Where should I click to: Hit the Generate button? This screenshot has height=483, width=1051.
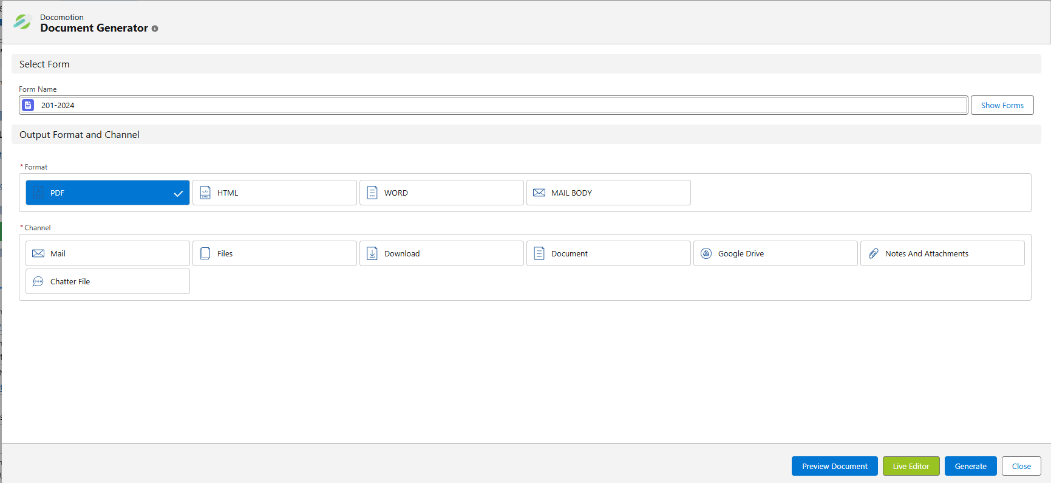click(x=970, y=466)
